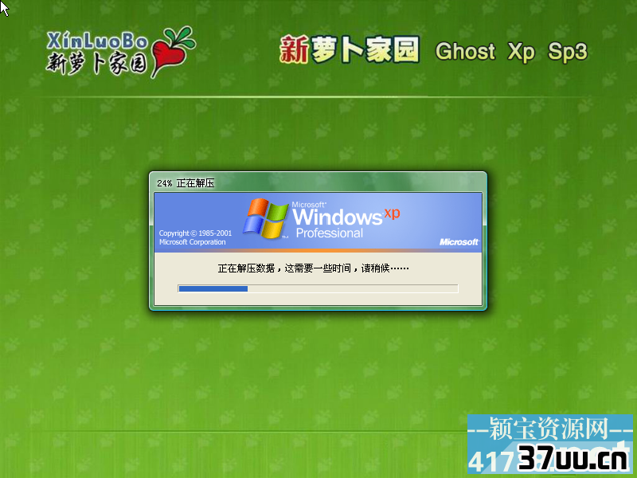This screenshot has height=478, width=637.
Task: Click the blue decompression progress bar
Action: (x=318, y=288)
